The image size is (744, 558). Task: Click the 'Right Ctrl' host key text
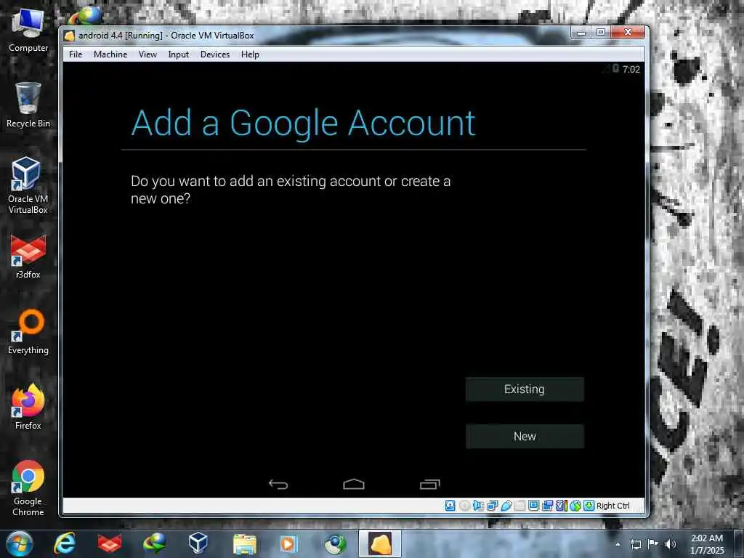tap(612, 506)
